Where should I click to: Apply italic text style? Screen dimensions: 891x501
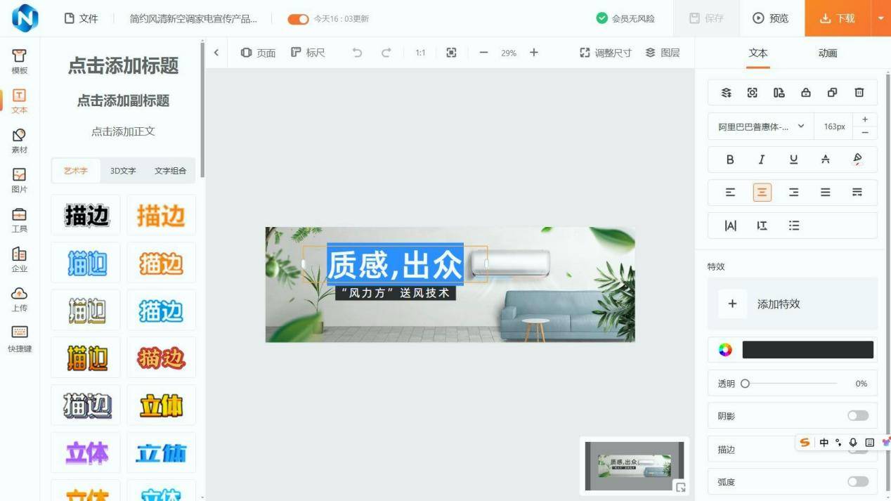tap(761, 160)
